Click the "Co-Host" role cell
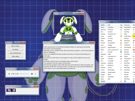This screenshot has height=101, width=135. pos(110,39)
